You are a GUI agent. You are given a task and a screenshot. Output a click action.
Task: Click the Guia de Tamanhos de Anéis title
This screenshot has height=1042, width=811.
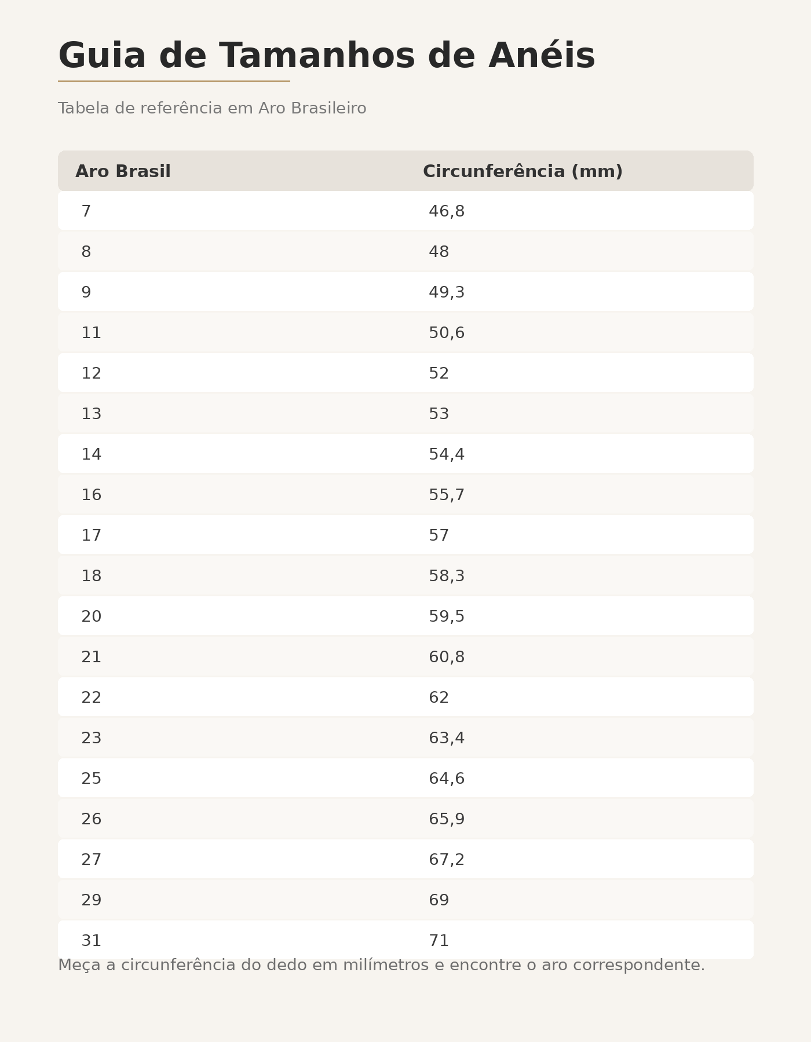point(327,56)
